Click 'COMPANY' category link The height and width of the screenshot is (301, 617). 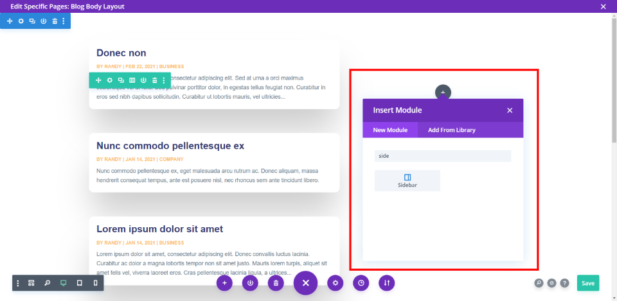[171, 160]
